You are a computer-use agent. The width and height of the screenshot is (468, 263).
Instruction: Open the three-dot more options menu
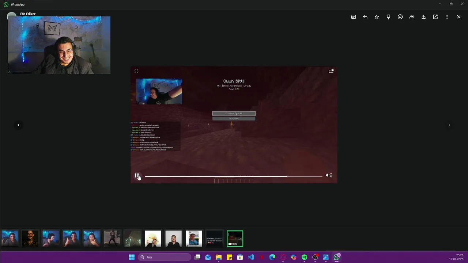click(447, 17)
